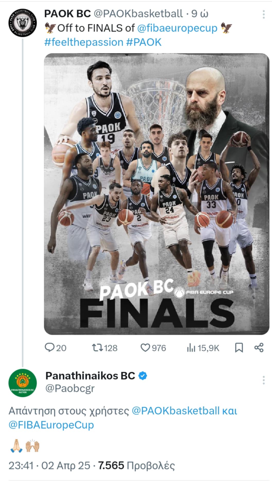Share the PAOK BC tweet

click(x=259, y=348)
